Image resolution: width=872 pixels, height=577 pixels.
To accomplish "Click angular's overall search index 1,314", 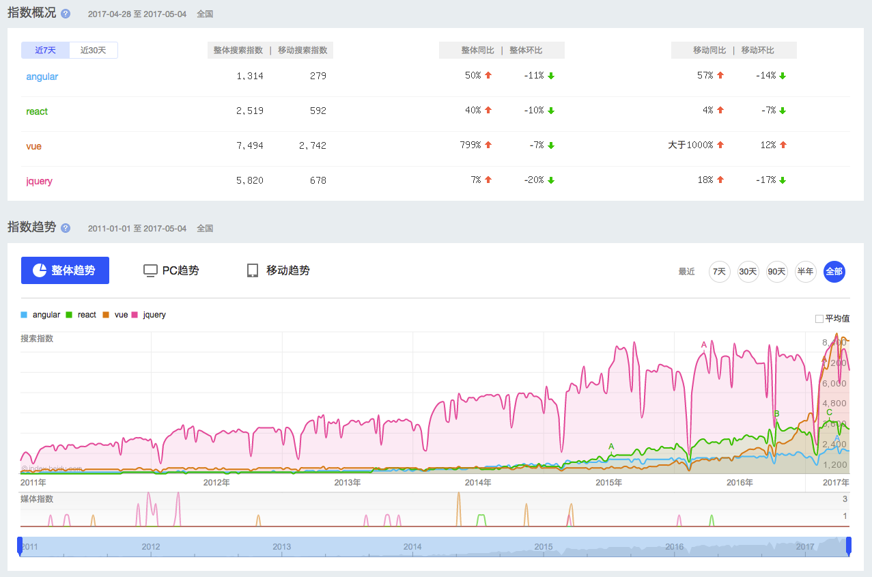I will [250, 76].
